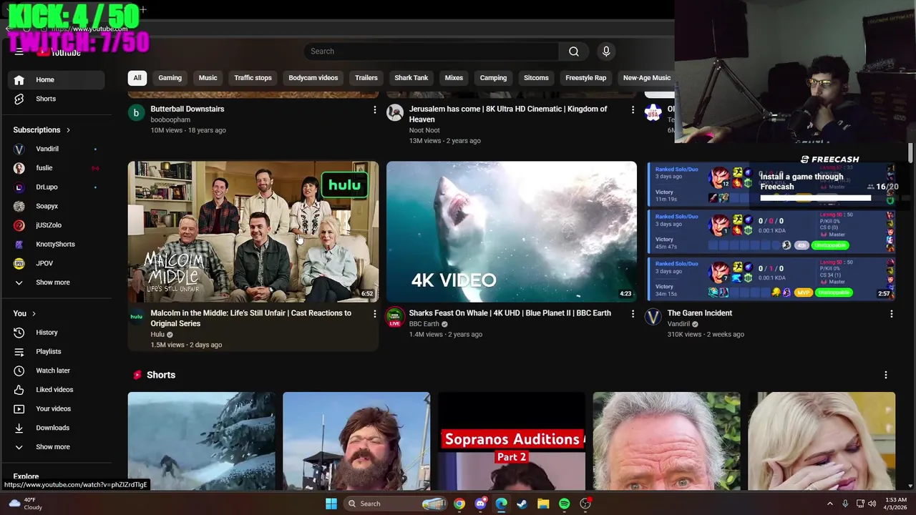Image resolution: width=916 pixels, height=515 pixels.
Task: Click the YouTube search input field
Action: [x=432, y=51]
